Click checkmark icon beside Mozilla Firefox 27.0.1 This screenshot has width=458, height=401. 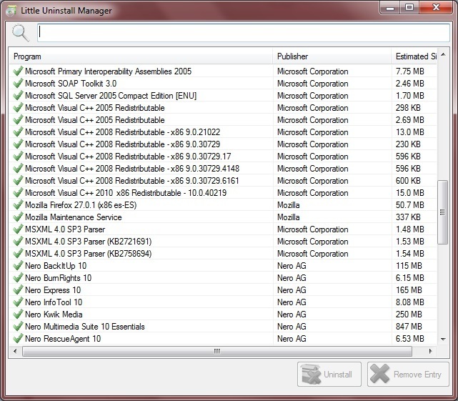pos(18,205)
